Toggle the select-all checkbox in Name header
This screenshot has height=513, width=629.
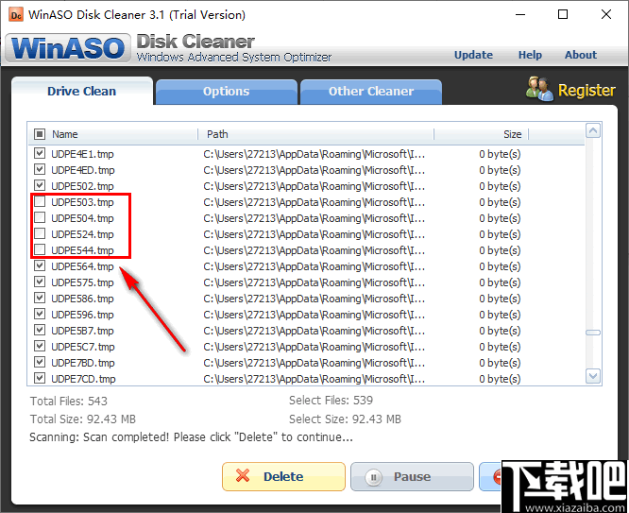[40, 133]
